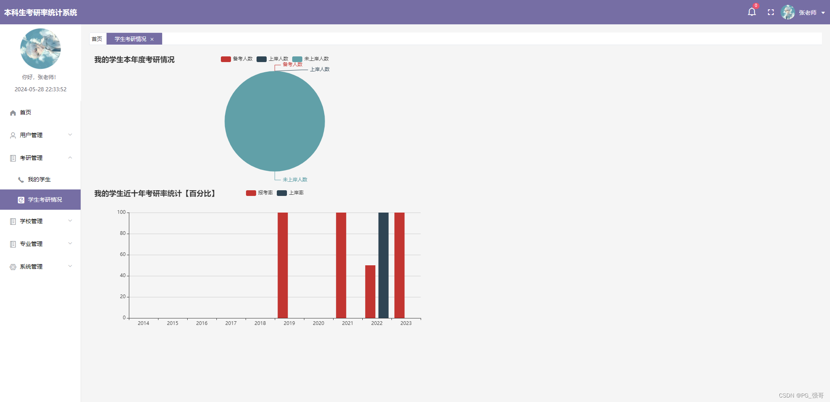Click the 2021 red bar
Image resolution: width=830 pixels, height=402 pixels.
click(x=341, y=265)
